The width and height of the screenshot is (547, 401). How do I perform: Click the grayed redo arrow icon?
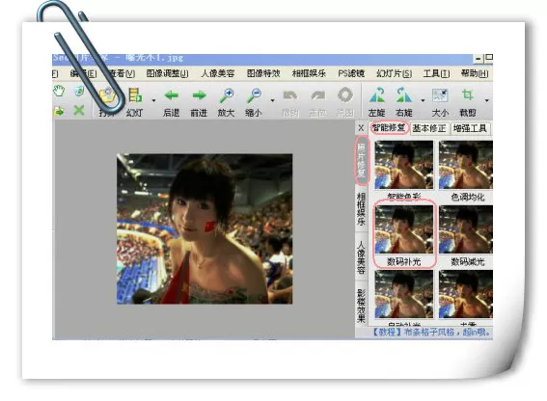point(317,95)
